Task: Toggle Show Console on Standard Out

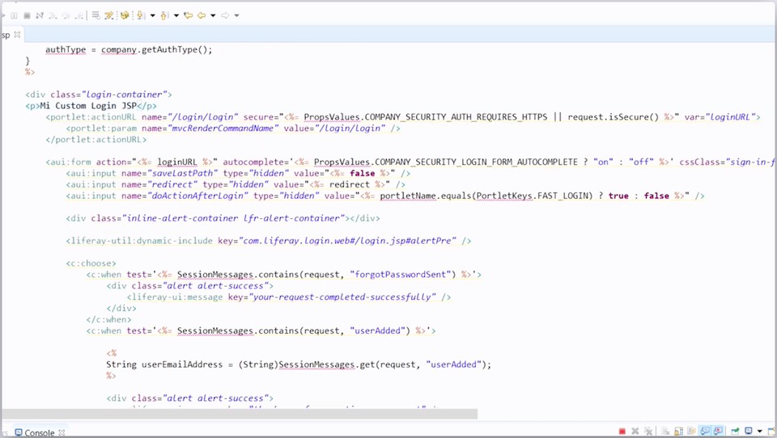Action: point(704,432)
